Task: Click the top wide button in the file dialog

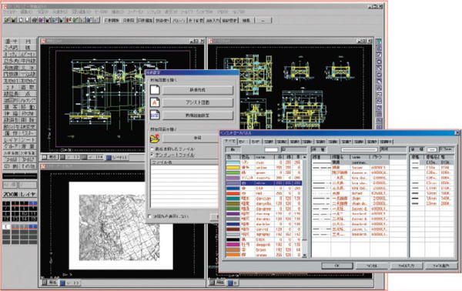Action: (x=198, y=90)
